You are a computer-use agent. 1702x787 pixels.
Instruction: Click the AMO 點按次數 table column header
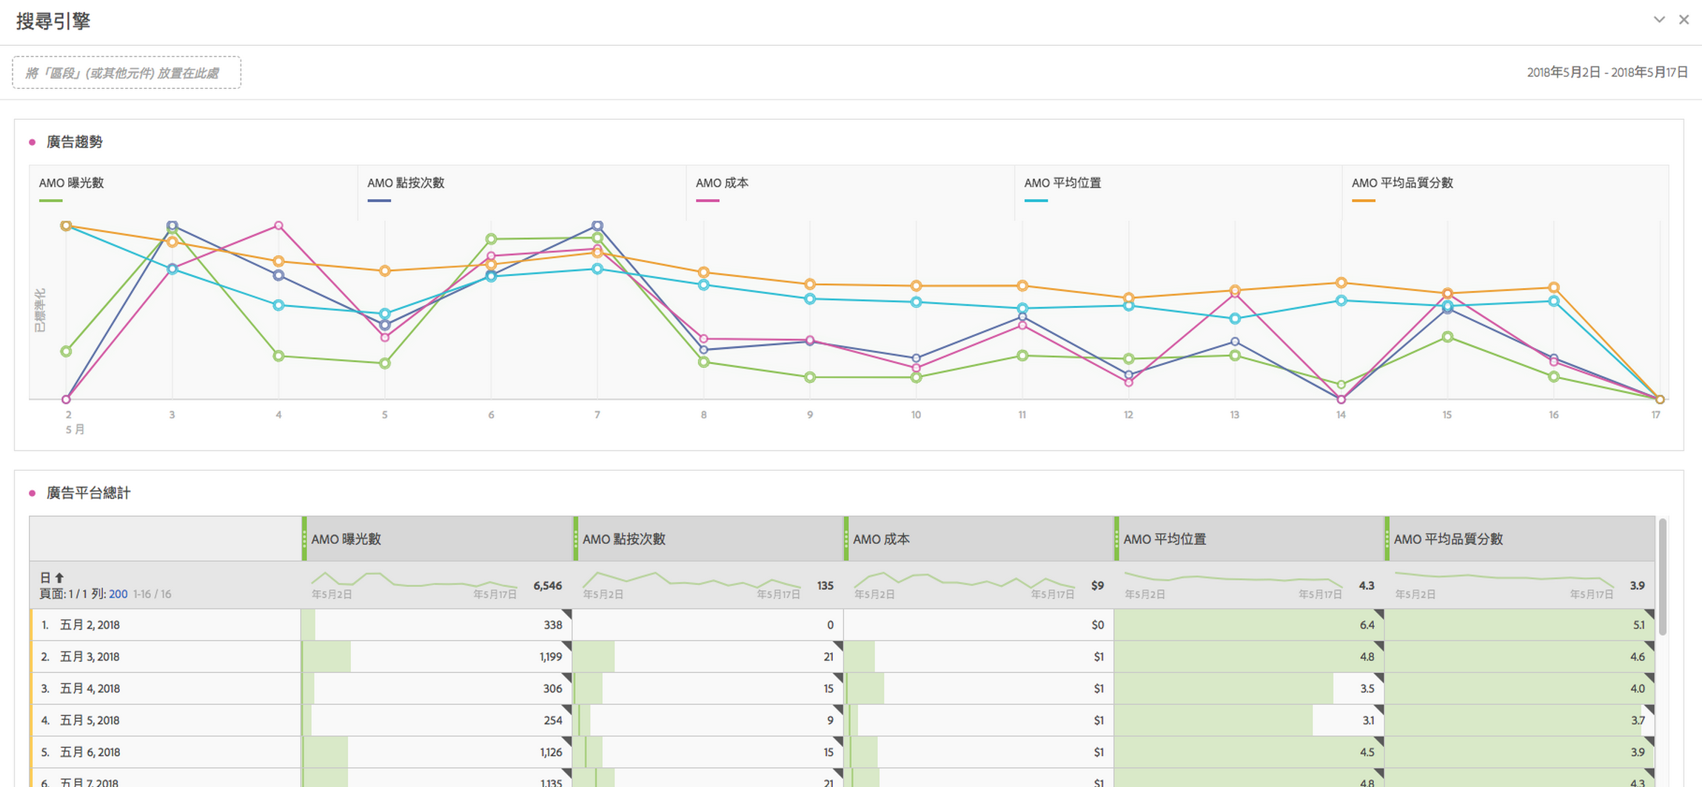708,539
